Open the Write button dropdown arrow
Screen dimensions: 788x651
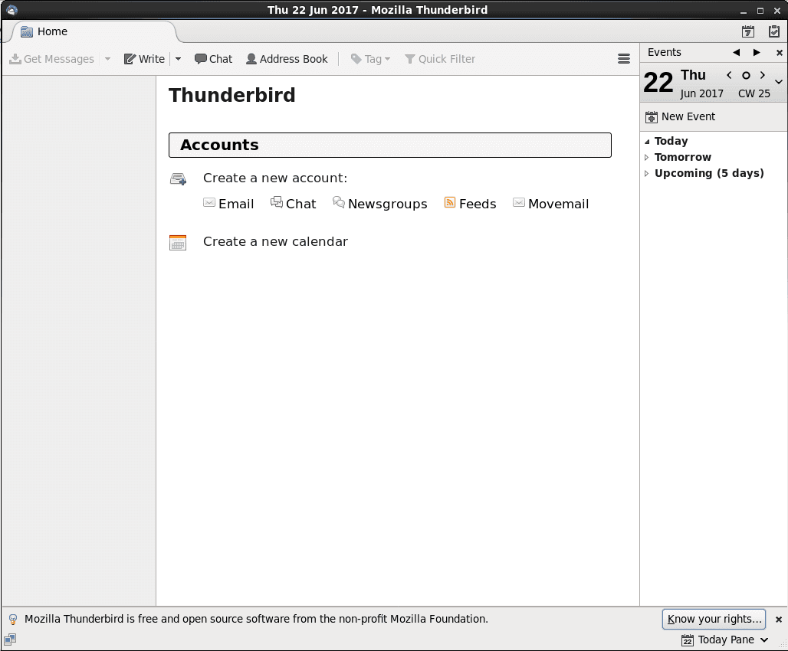pos(178,59)
